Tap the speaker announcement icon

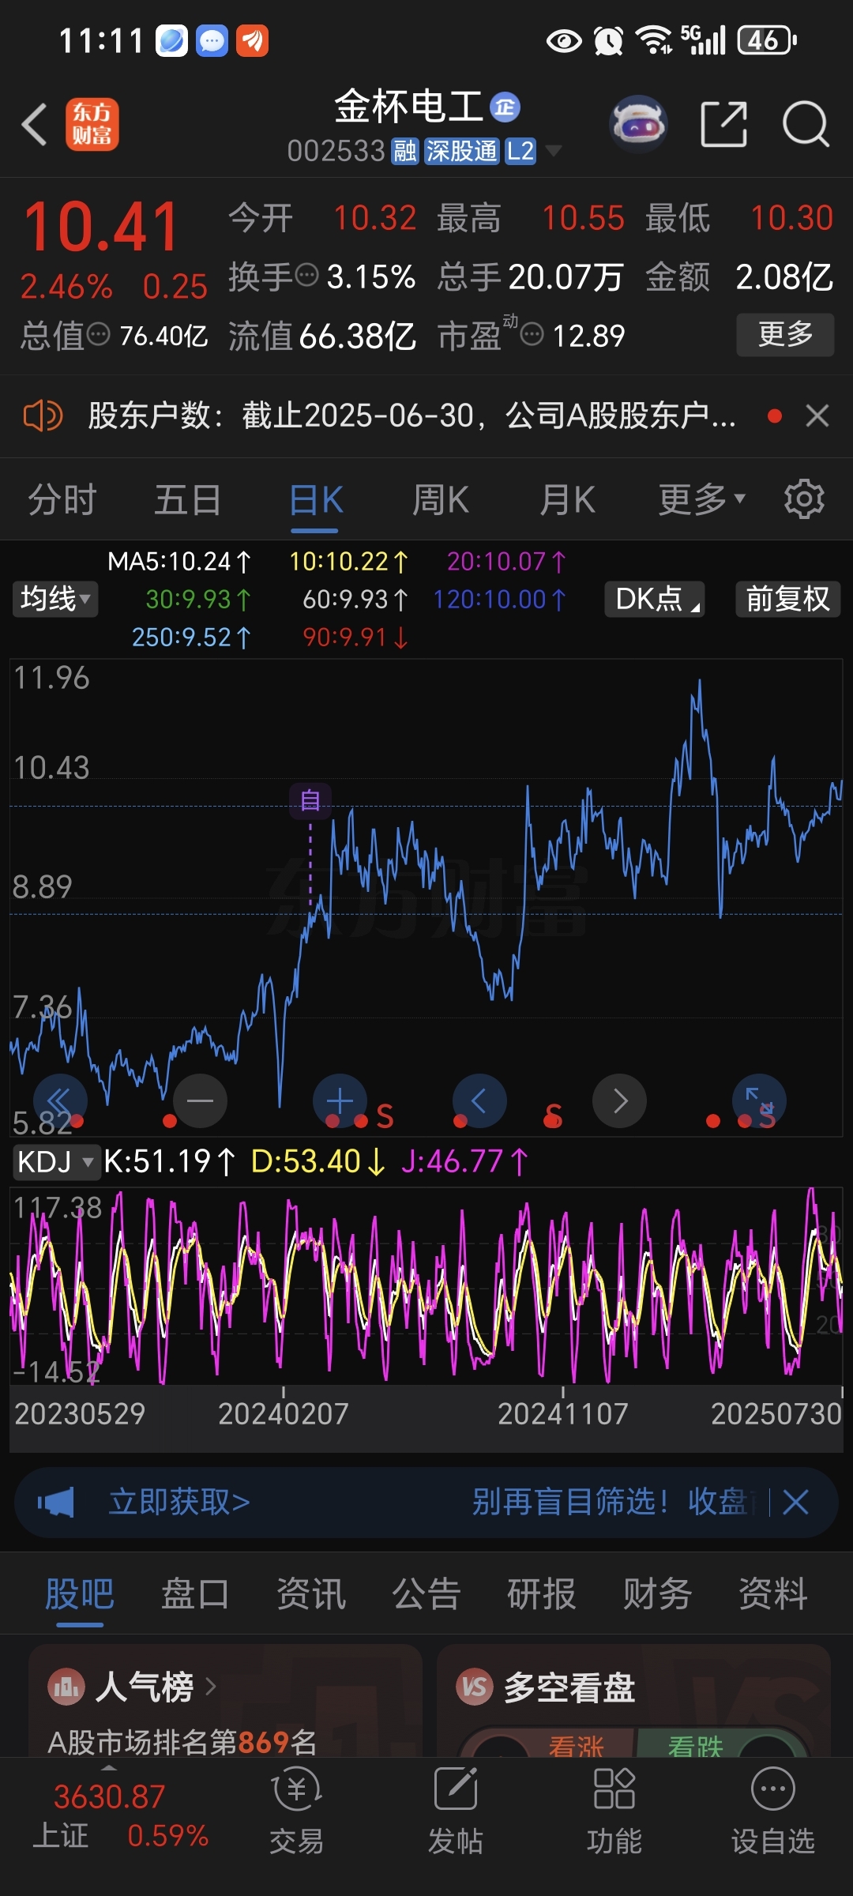(43, 416)
